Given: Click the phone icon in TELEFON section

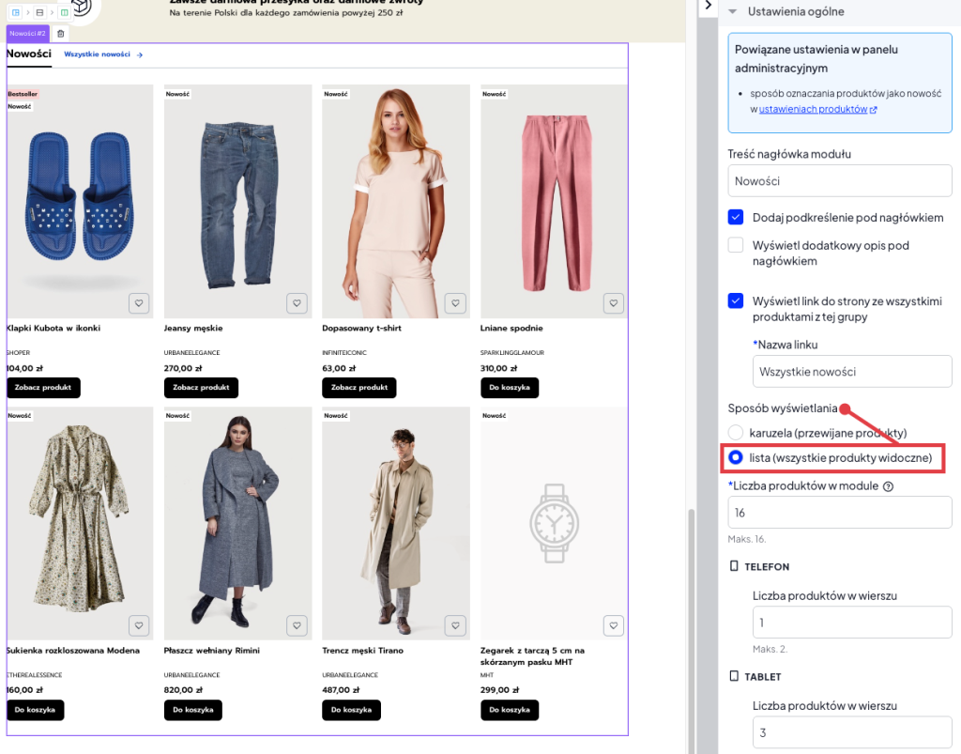Looking at the screenshot, I should coord(733,565).
